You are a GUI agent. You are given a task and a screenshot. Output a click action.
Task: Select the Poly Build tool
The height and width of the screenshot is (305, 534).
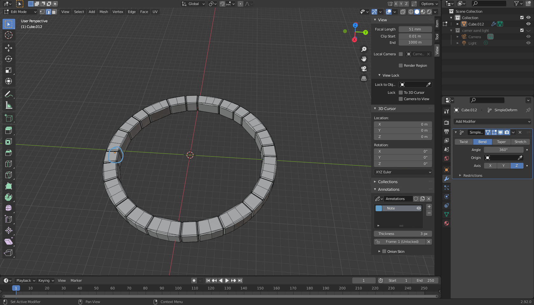9,186
